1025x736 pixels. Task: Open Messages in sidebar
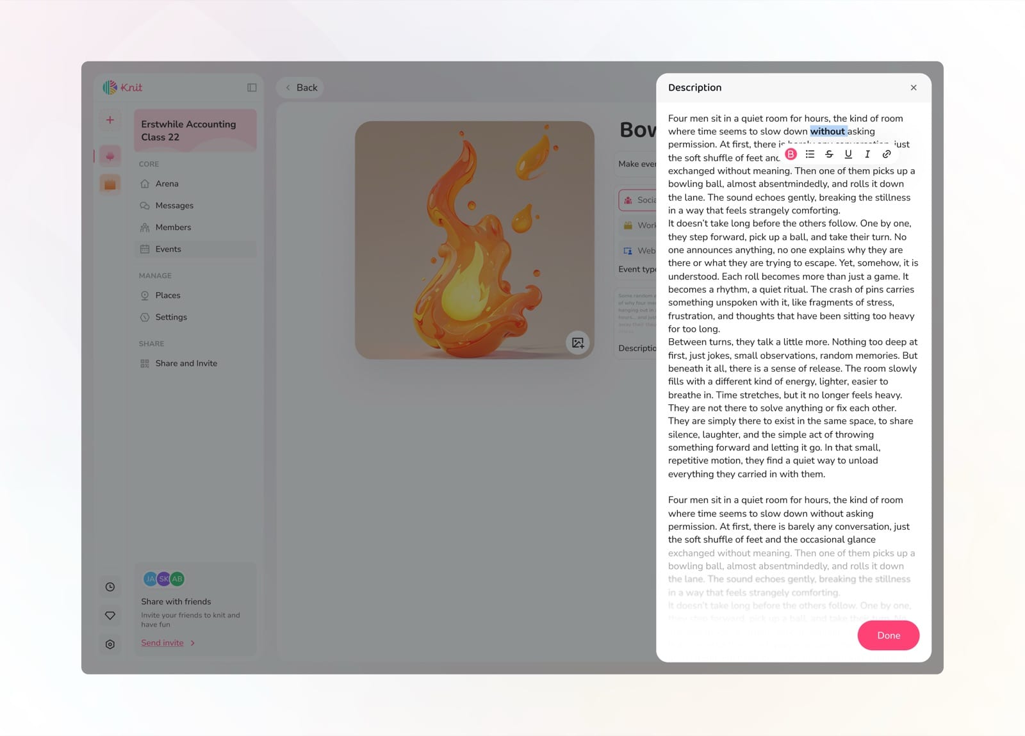point(195,206)
